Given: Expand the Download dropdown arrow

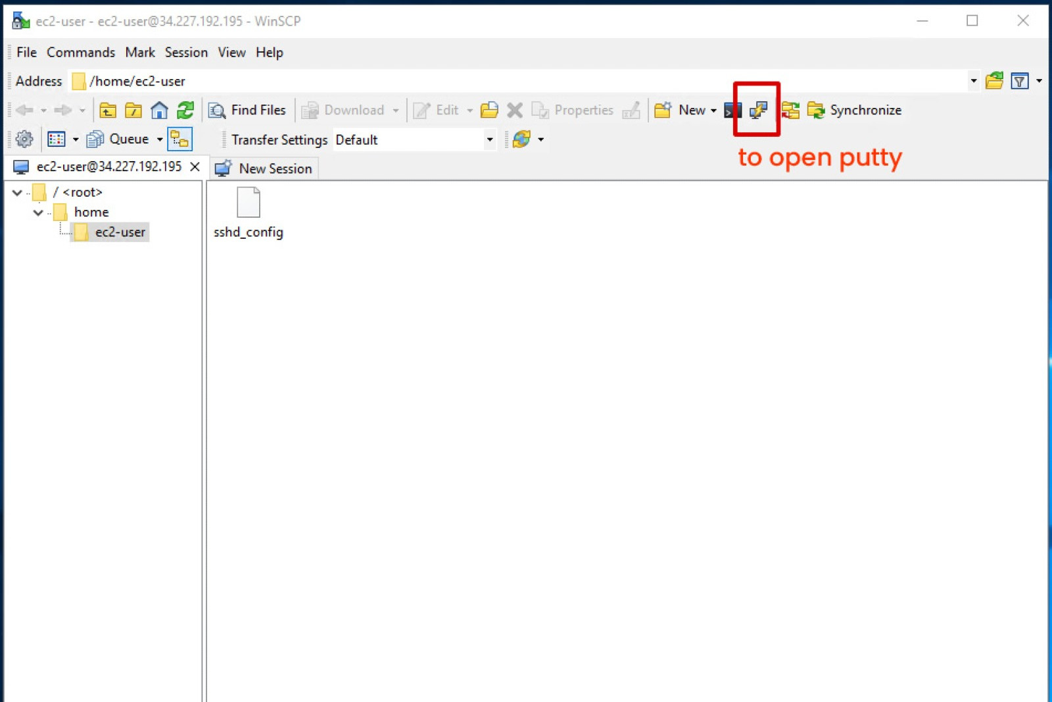Looking at the screenshot, I should 396,111.
